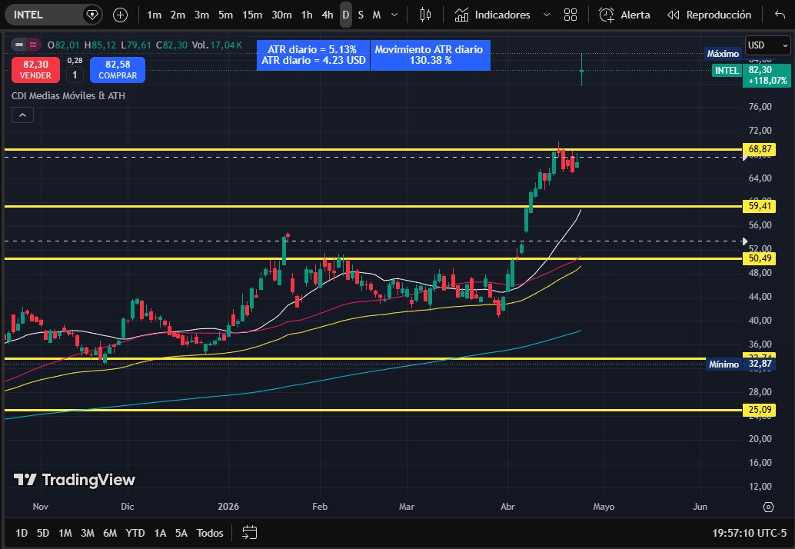Viewport: 795px width, 549px height.
Task: Set the range to 3M
Action: [x=87, y=533]
